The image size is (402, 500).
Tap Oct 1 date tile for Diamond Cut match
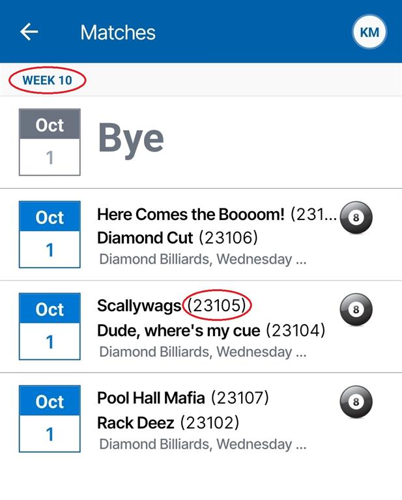point(50,234)
